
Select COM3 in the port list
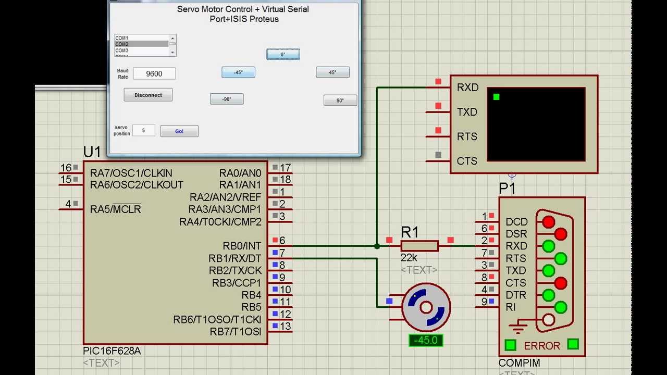click(142, 51)
